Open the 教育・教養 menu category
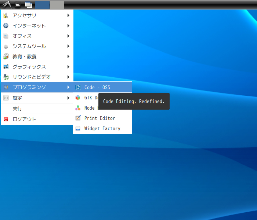 tap(37, 56)
